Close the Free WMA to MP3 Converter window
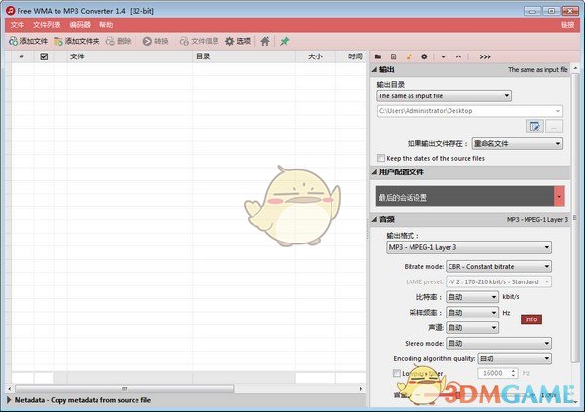 coord(570,11)
